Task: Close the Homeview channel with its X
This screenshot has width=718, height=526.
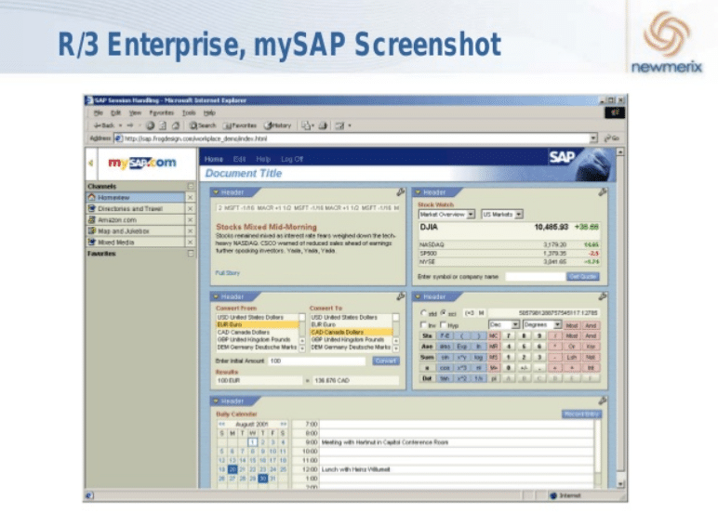Action: point(190,197)
